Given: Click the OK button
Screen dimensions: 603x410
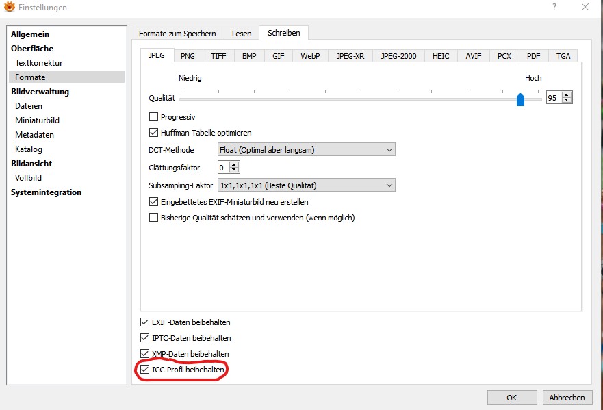Looking at the screenshot, I should (511, 398).
